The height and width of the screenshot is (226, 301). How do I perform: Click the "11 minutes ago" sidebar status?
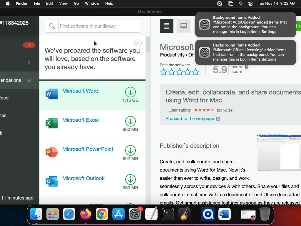[x=17, y=198]
